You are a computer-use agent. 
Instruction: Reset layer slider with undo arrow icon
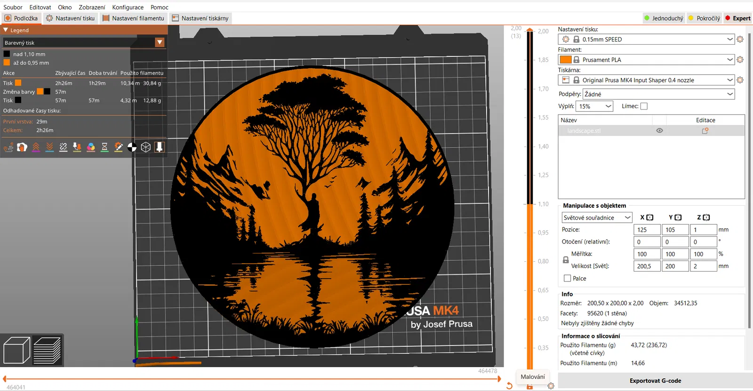point(509,386)
